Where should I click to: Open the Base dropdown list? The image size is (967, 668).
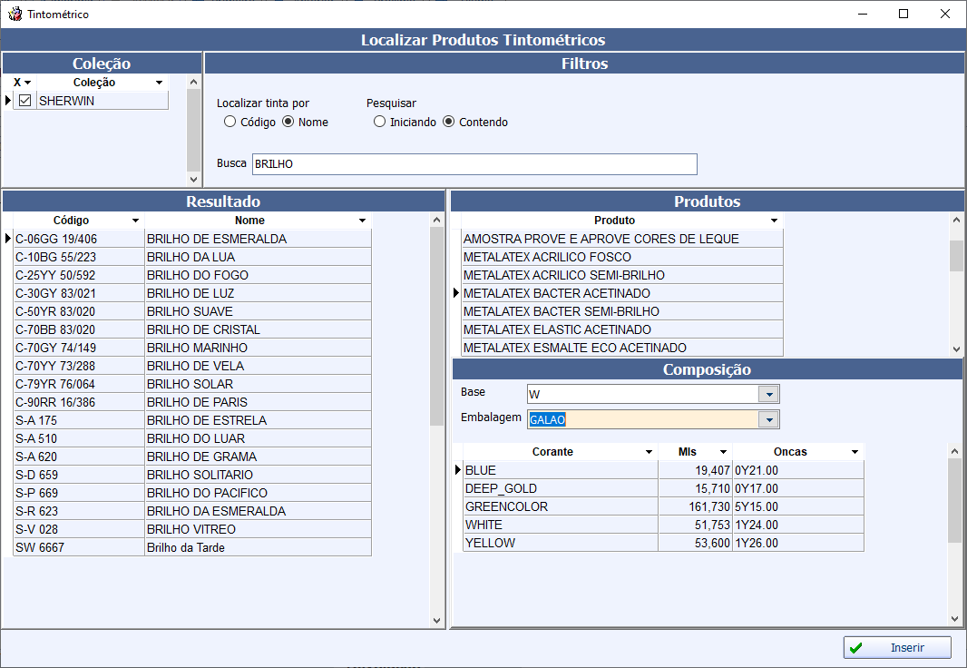(x=769, y=394)
